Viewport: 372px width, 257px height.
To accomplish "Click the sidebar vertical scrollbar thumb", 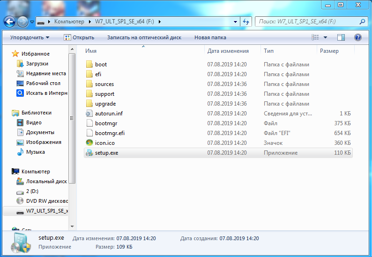I will tap(72, 118).
